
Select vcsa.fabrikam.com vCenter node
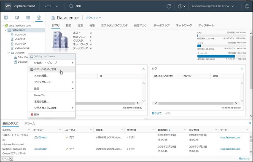coord(19,26)
